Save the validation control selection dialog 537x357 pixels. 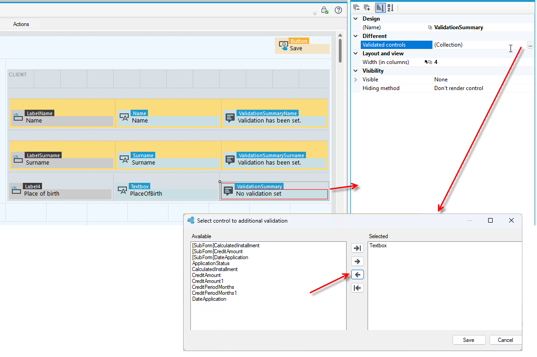[x=469, y=340]
